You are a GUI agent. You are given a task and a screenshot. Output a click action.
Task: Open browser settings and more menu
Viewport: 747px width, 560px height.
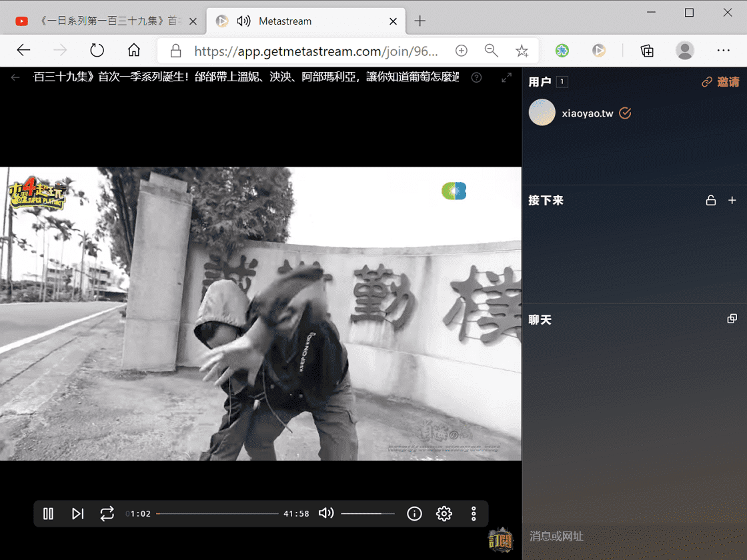click(723, 50)
